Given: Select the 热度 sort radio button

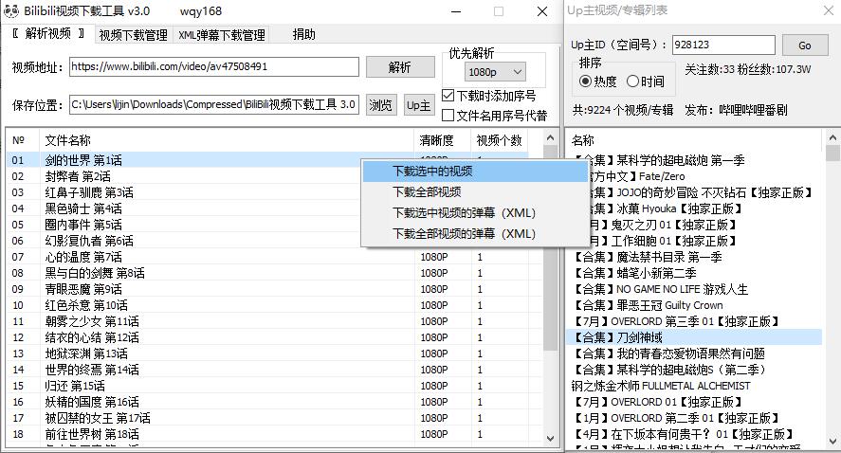Looking at the screenshot, I should [x=585, y=82].
